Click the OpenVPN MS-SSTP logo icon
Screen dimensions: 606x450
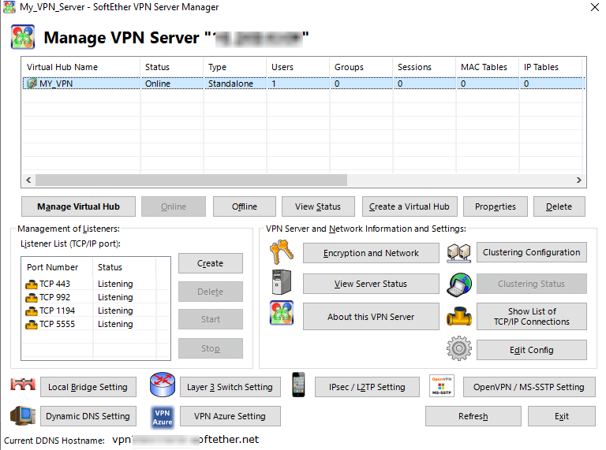442,385
